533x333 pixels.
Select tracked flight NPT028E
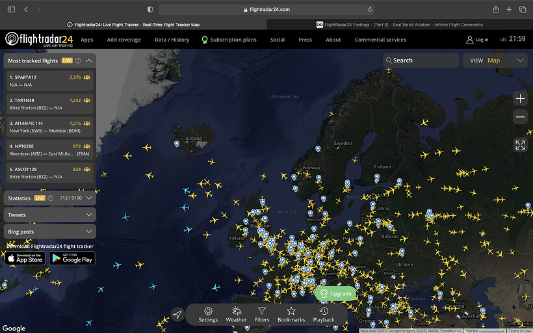(x=50, y=150)
